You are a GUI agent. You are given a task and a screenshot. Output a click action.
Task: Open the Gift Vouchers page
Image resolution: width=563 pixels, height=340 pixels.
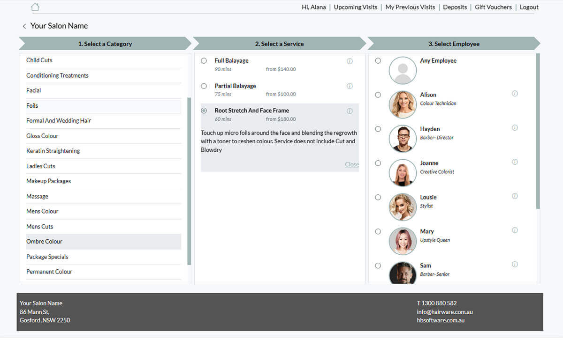tap(493, 7)
